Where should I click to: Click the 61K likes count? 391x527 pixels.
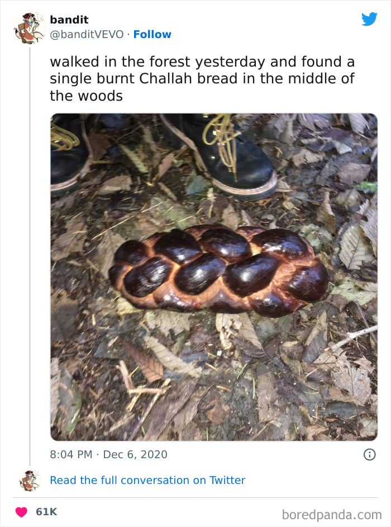pos(46,512)
